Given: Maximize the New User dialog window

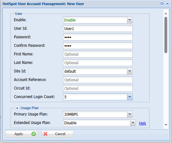Looking at the screenshot, I should click(x=162, y=4).
